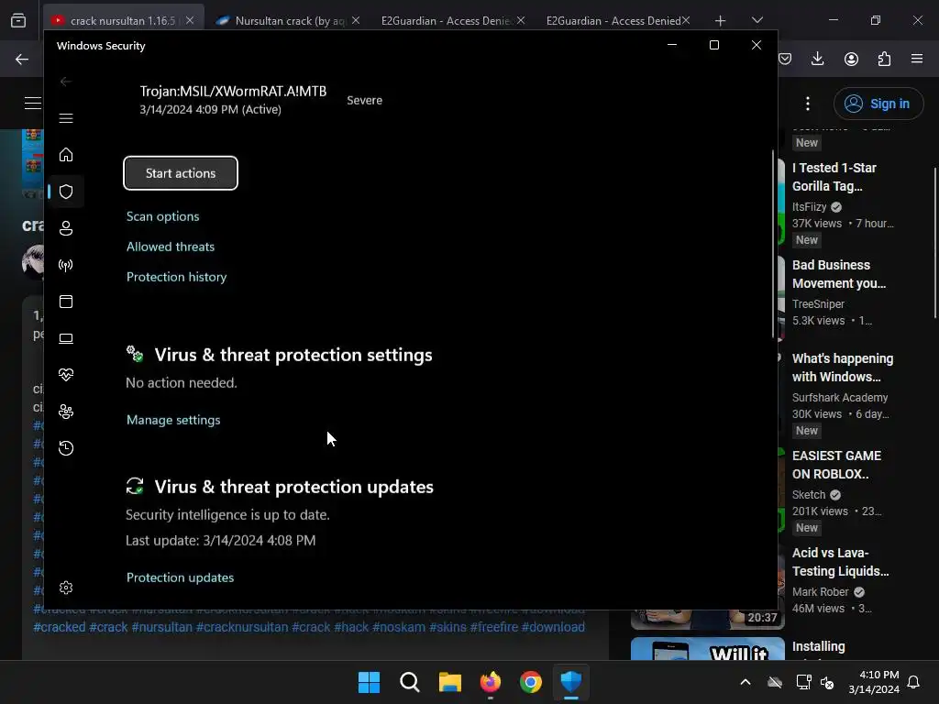Open browser extensions puzzle icon
Screen dimensions: 939x704
click(x=884, y=59)
